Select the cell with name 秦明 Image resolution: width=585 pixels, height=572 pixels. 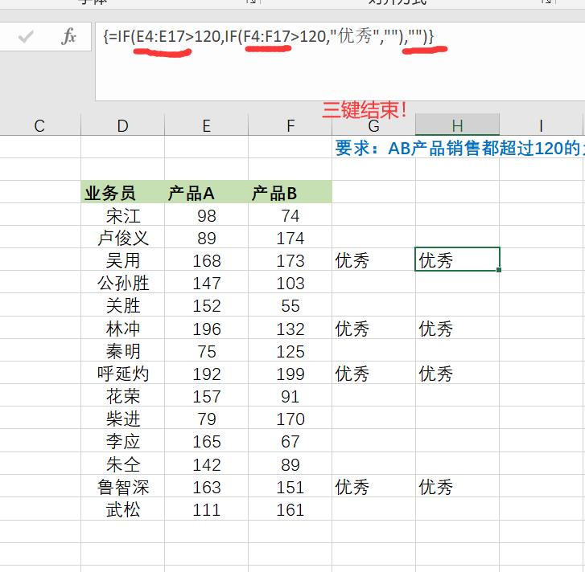coord(123,351)
